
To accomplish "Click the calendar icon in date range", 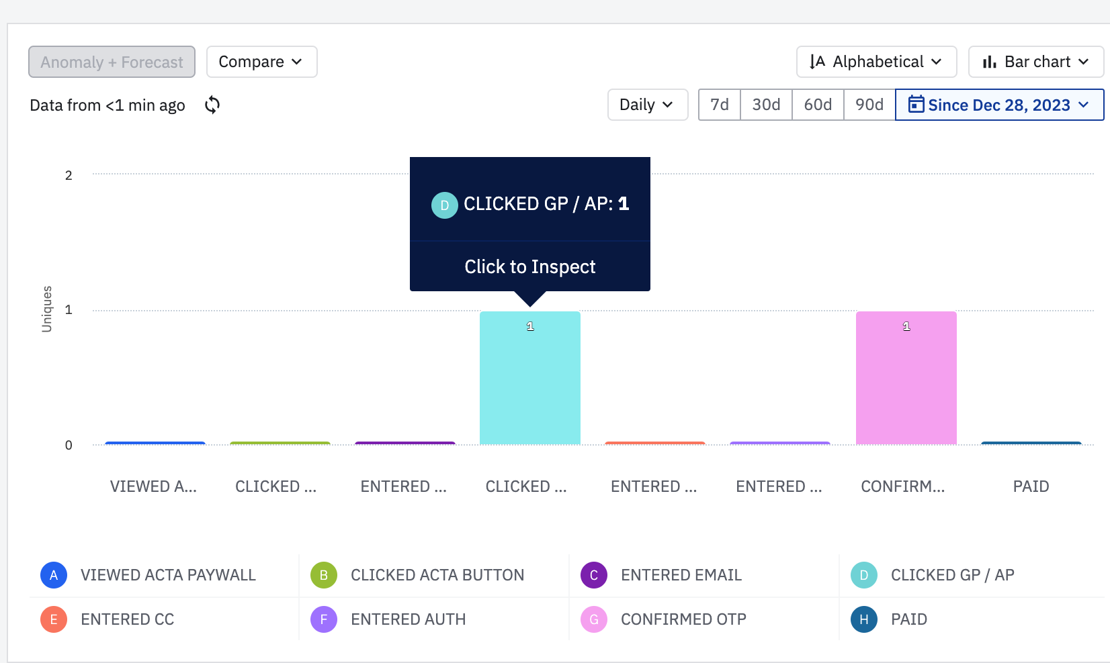I will coord(916,104).
